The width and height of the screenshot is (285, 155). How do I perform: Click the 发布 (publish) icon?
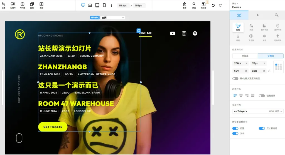[x=185, y=5]
